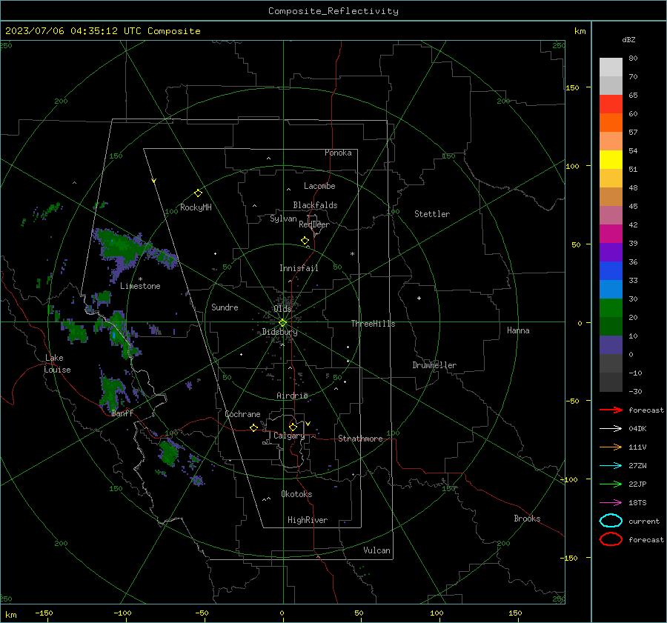Click the yellow radar-center diamond at Olds
The image size is (667, 623).
coord(282,323)
